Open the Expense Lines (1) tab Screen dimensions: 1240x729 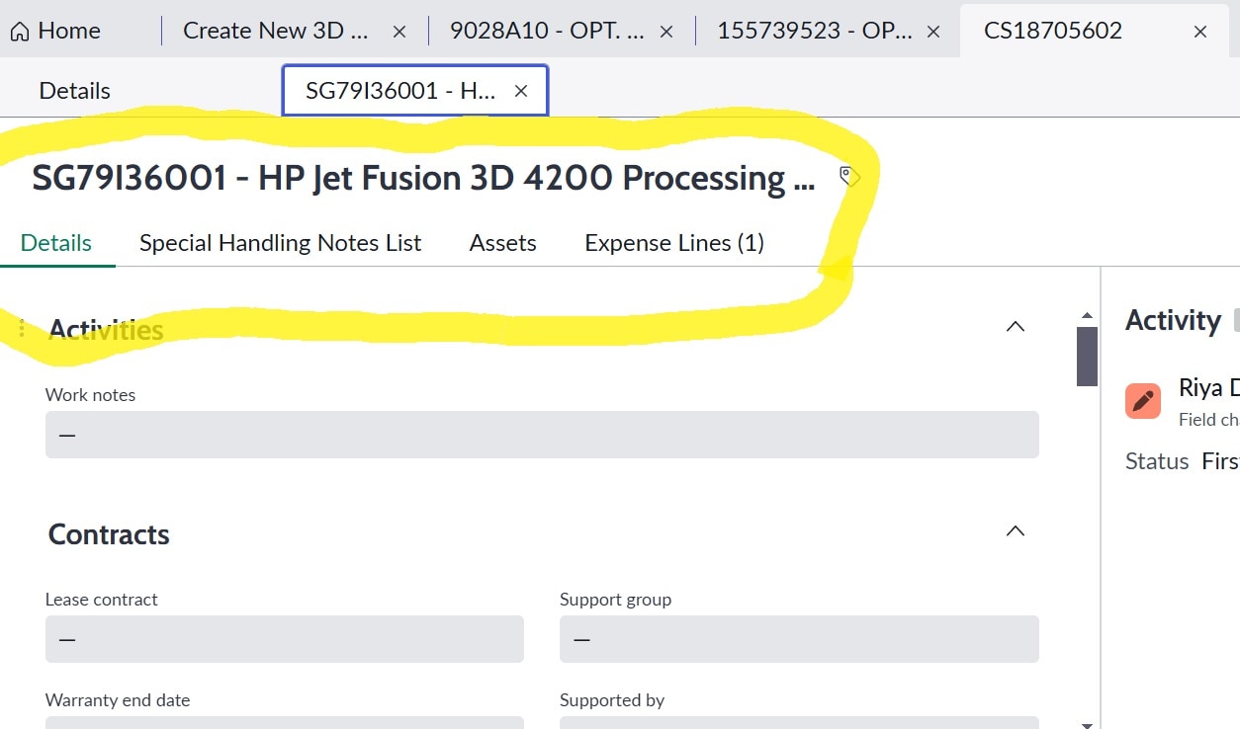[674, 243]
